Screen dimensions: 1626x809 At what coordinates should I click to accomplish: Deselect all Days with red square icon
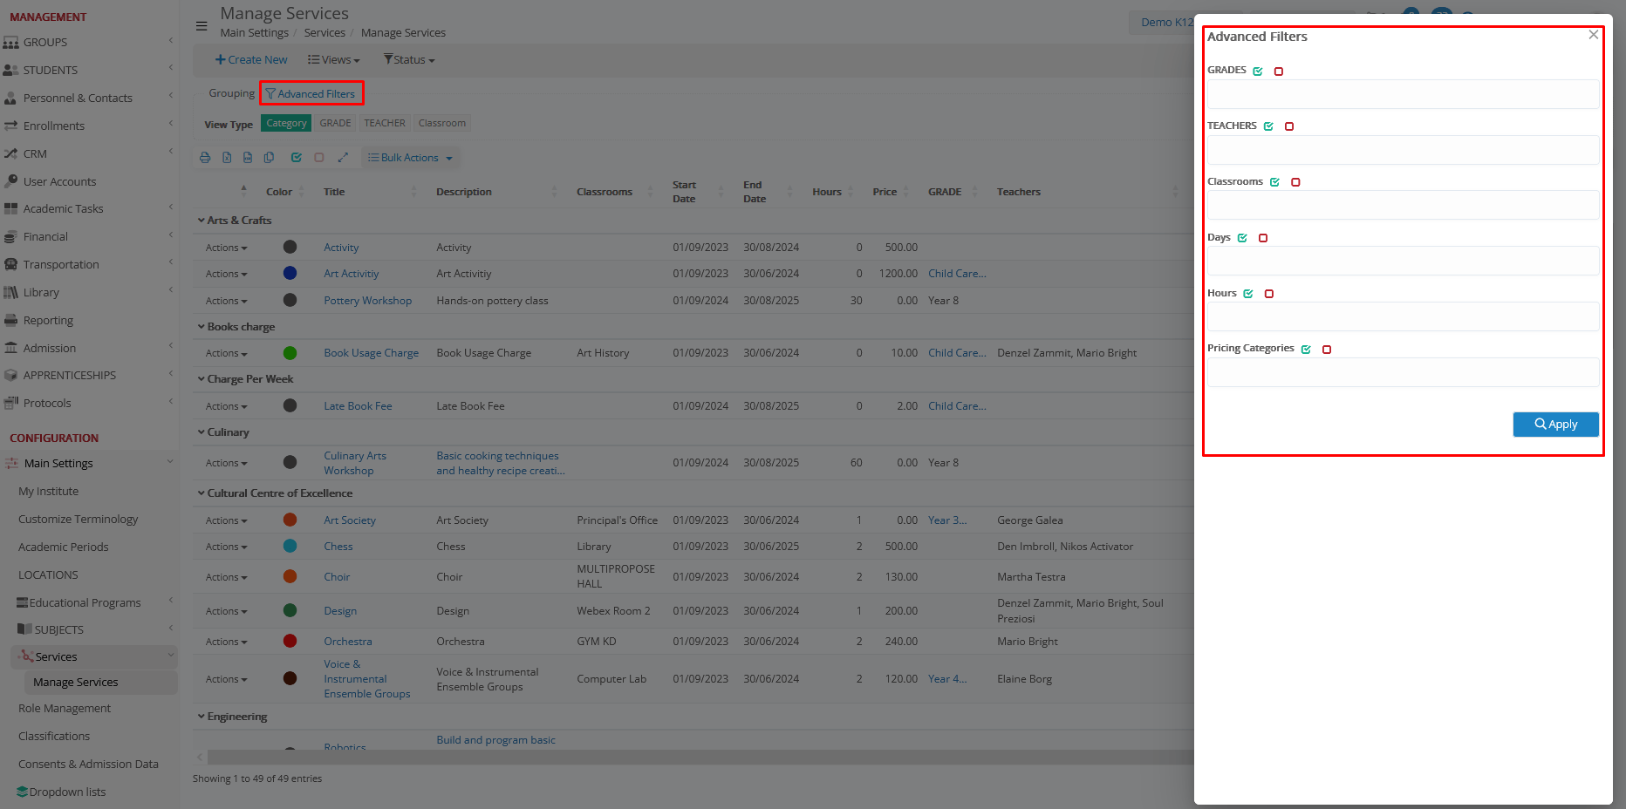pyautogui.click(x=1263, y=238)
